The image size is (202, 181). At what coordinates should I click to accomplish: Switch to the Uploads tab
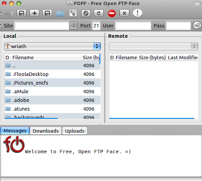click(x=75, y=131)
